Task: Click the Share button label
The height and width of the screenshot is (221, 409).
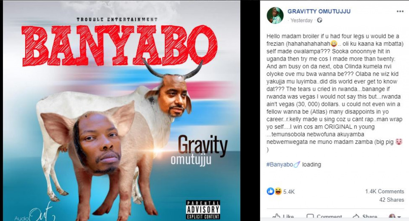Action: [370, 217]
